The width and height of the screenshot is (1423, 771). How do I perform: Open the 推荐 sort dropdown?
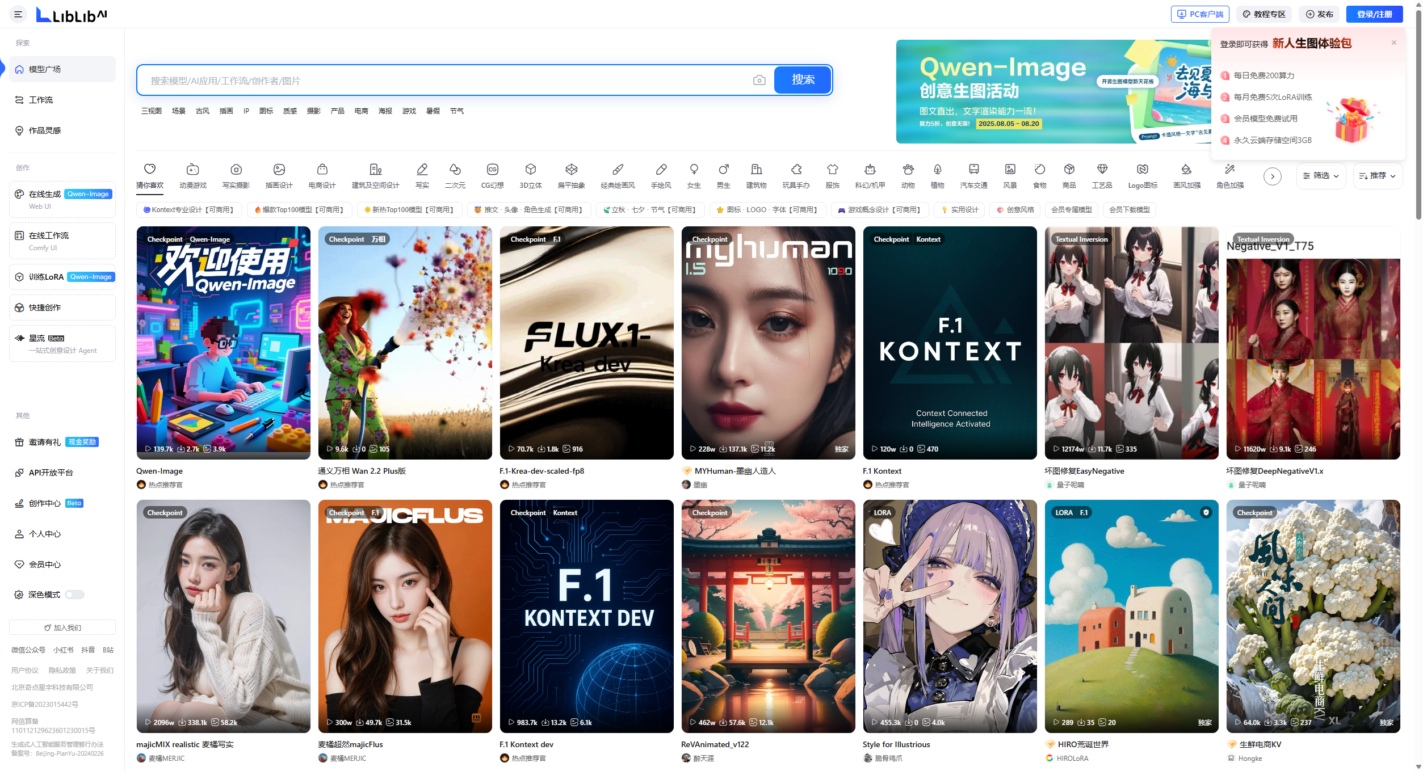(x=1378, y=176)
